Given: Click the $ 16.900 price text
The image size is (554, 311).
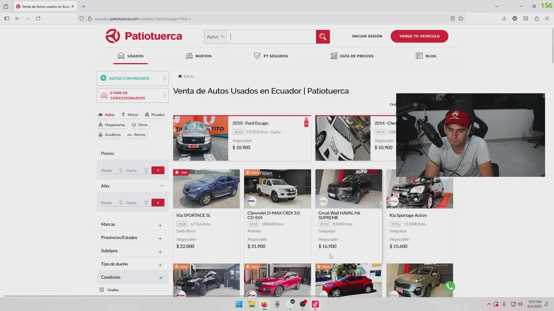Looking at the screenshot, I should [x=327, y=246].
